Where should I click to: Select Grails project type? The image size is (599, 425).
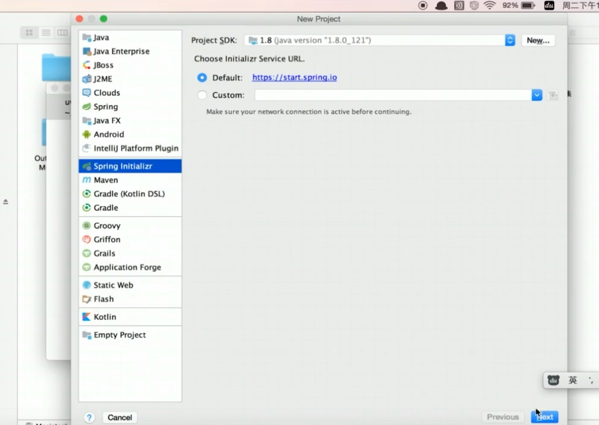pyautogui.click(x=130, y=253)
